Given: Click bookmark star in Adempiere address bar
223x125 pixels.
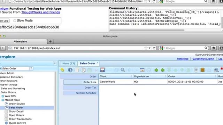Looking at the screenshot, I should tap(146, 48).
